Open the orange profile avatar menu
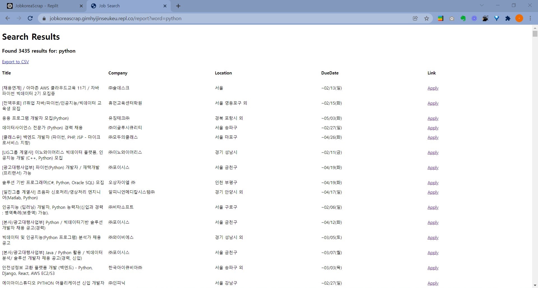Screen dimensions: 538x288 click(519, 18)
